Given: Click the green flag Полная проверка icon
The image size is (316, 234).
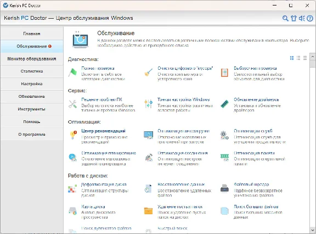Looking at the screenshot, I should (72, 73).
